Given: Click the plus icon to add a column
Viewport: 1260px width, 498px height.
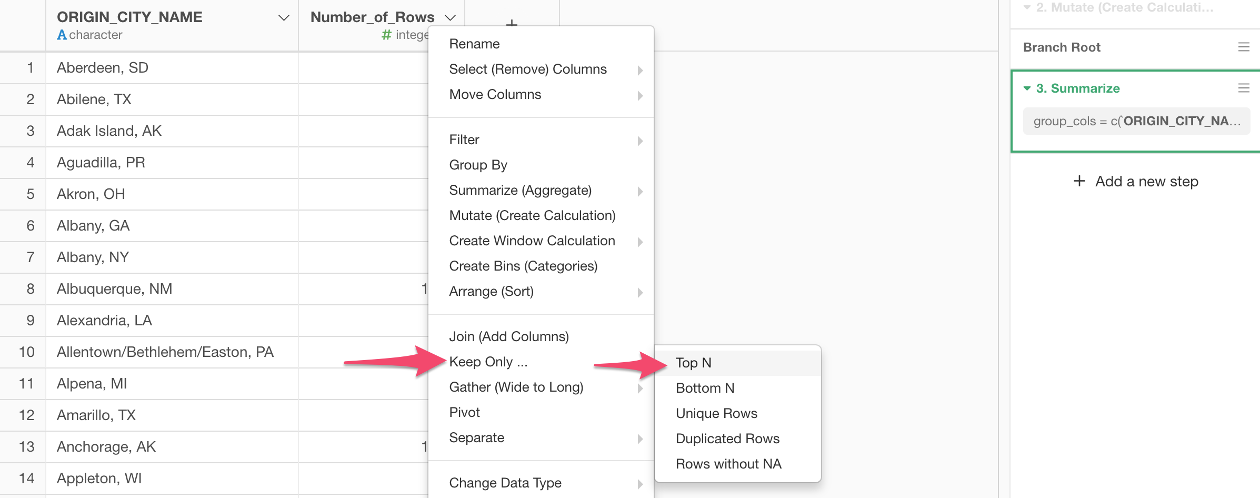Looking at the screenshot, I should (512, 23).
